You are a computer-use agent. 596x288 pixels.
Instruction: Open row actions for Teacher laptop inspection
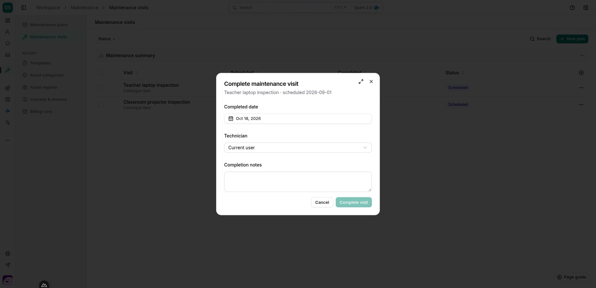point(581,88)
